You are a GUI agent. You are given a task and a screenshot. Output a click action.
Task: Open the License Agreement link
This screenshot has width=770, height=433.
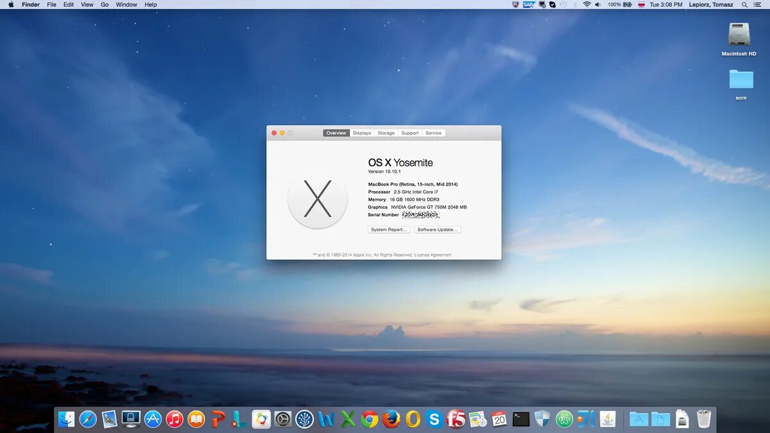tap(433, 255)
